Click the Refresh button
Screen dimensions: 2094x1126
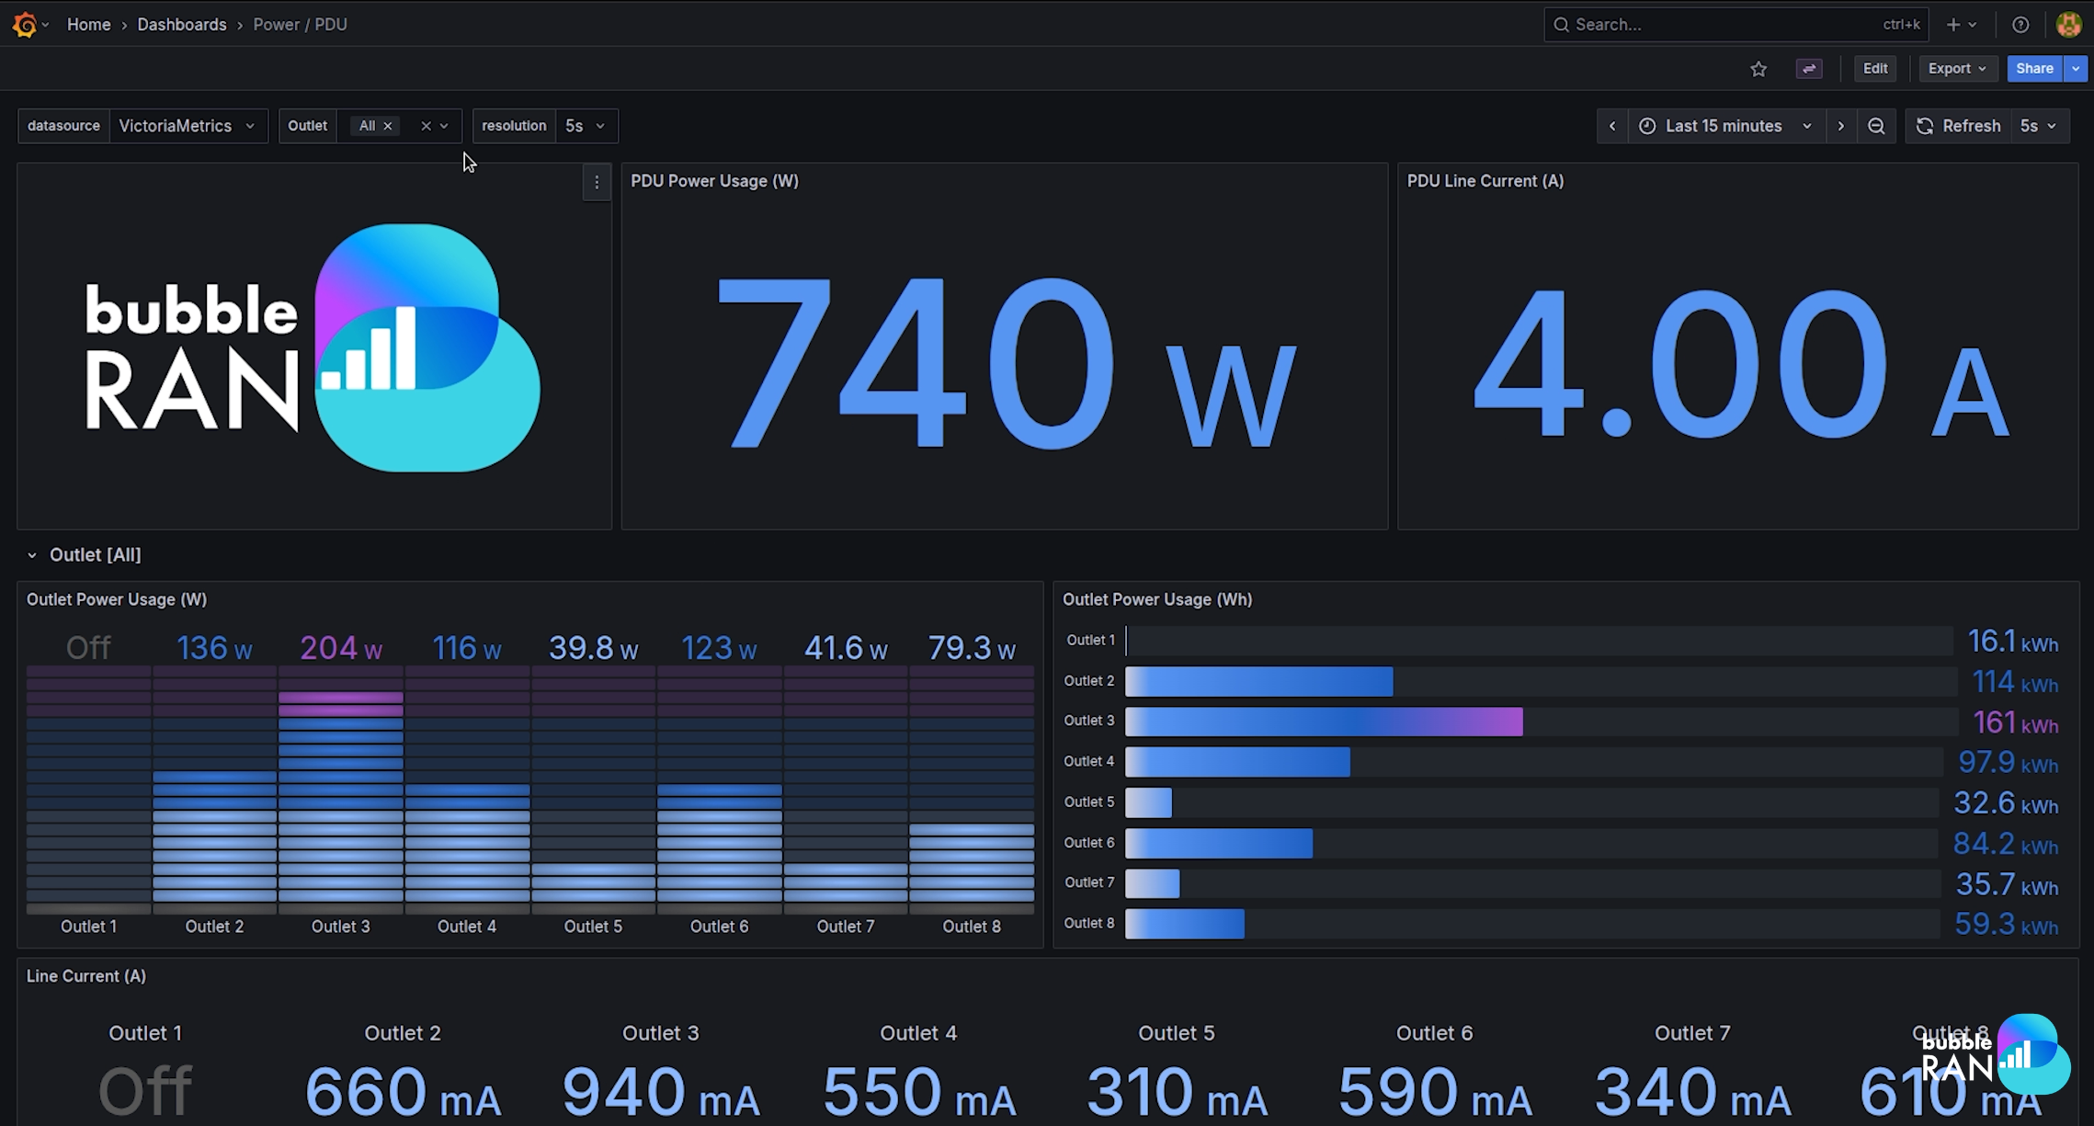click(x=1959, y=126)
